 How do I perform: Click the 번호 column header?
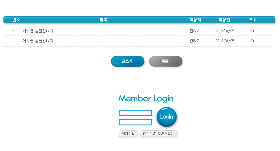pyautogui.click(x=16, y=20)
